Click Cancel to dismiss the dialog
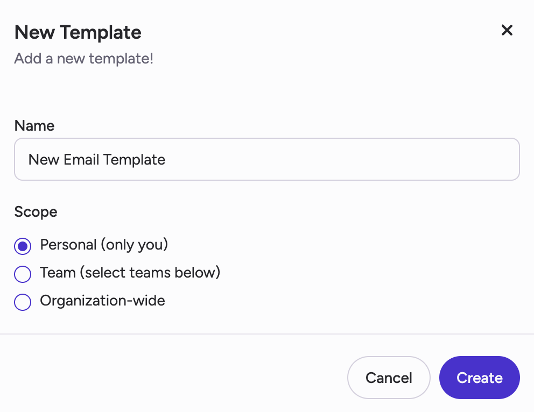Viewport: 534px width, 412px height. coord(389,377)
